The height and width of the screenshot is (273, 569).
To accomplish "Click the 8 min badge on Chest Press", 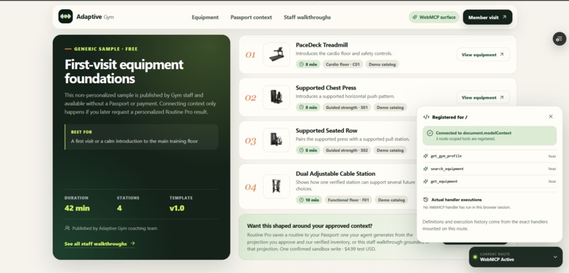I will point(308,107).
